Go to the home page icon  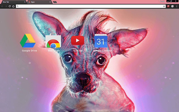(x=13, y=6)
